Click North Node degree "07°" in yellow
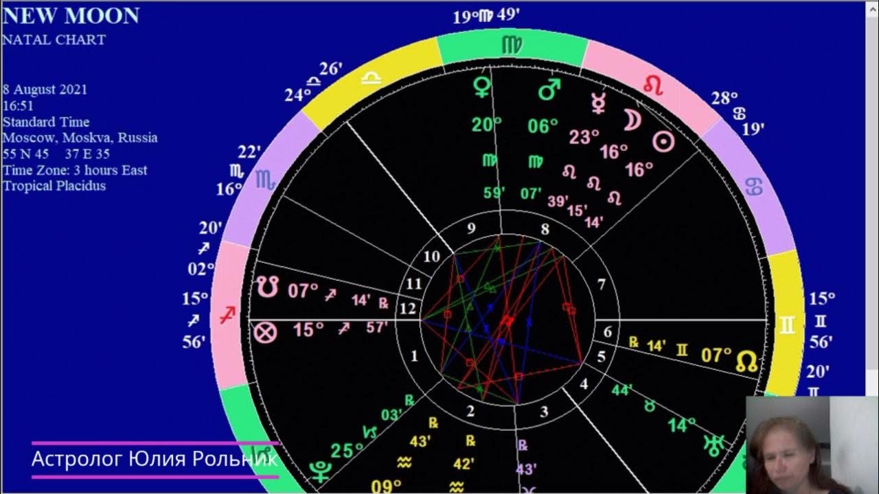The image size is (879, 494). point(716,355)
